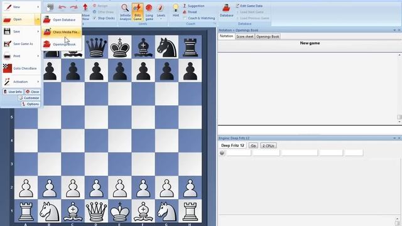
Task: Click the New game heading text
Action: point(310,43)
